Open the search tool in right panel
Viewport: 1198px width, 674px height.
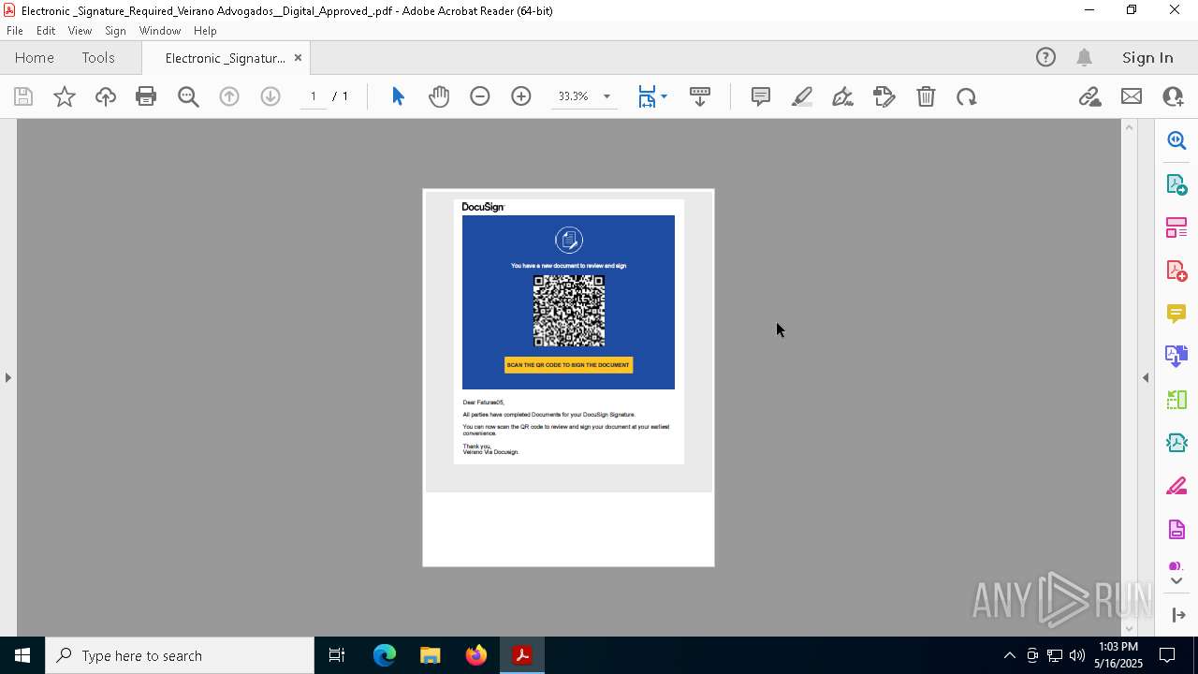click(1176, 140)
